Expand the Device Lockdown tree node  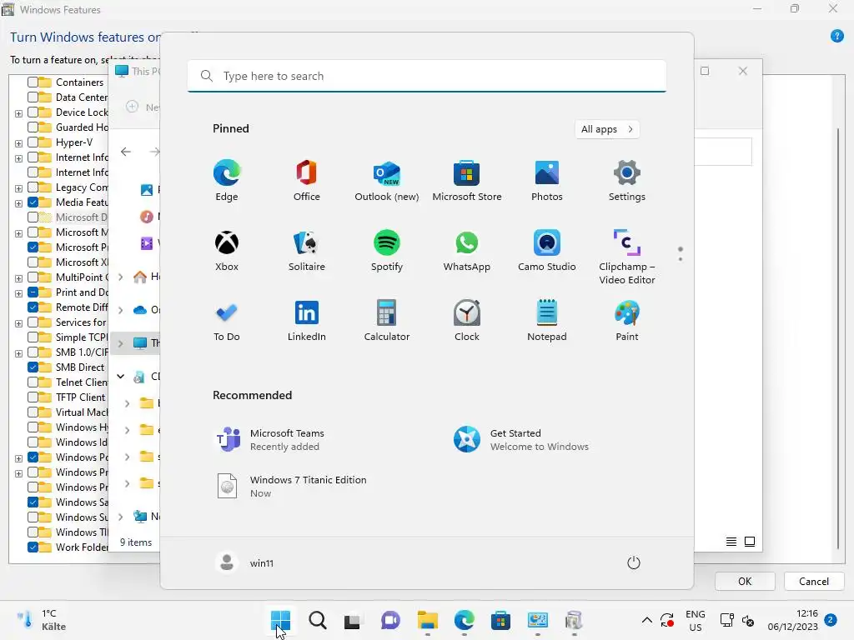click(18, 113)
